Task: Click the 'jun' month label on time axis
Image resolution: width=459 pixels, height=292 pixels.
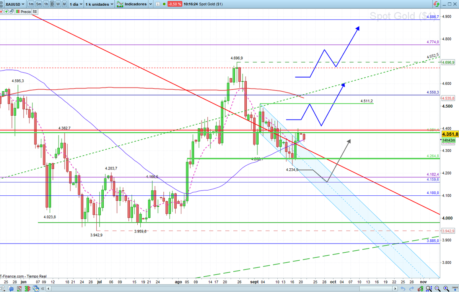Action: pyautogui.click(x=23, y=282)
